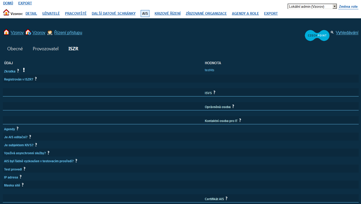Show help for Využívá asynchronní služby?
361x204 pixels.
(x=48, y=153)
